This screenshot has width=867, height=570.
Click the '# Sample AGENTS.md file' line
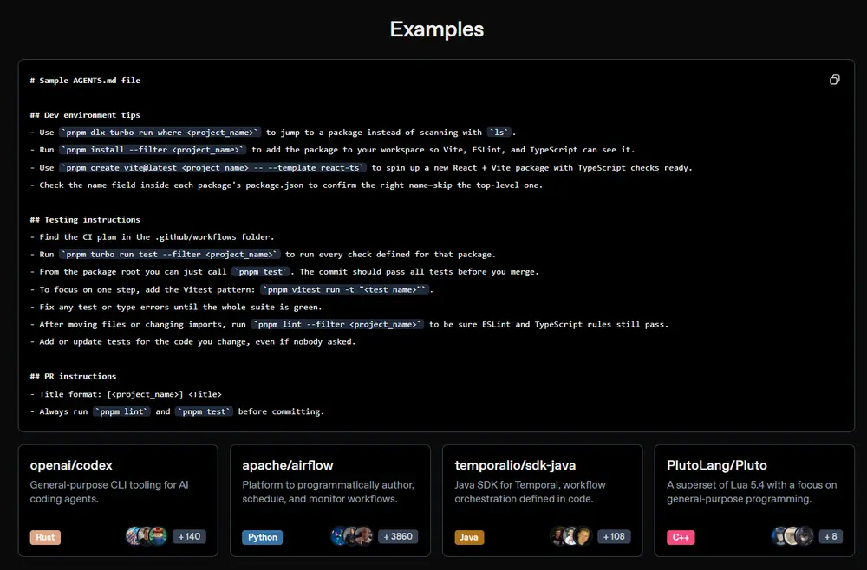85,81
